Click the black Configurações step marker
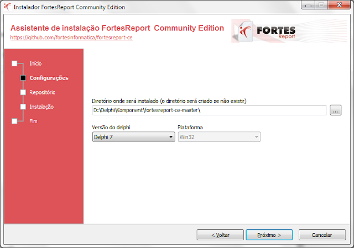This screenshot has height=248, width=354. pyautogui.click(x=23, y=78)
